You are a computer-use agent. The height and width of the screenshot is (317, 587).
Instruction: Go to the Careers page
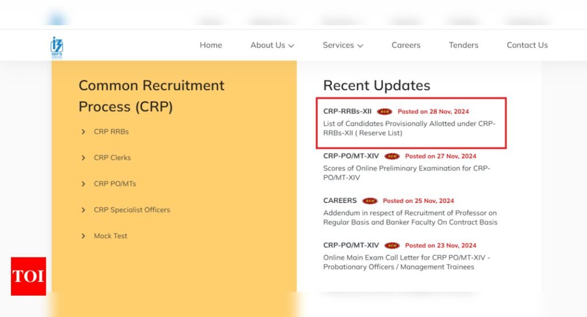tap(406, 45)
